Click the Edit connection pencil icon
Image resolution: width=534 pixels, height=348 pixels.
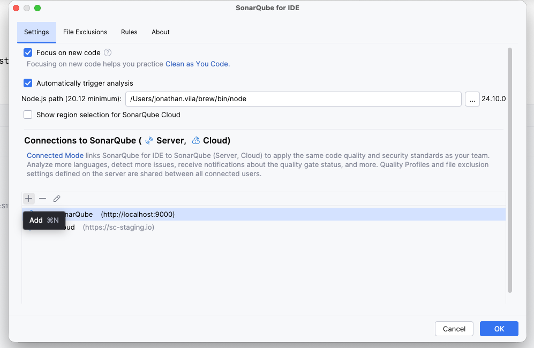57,199
